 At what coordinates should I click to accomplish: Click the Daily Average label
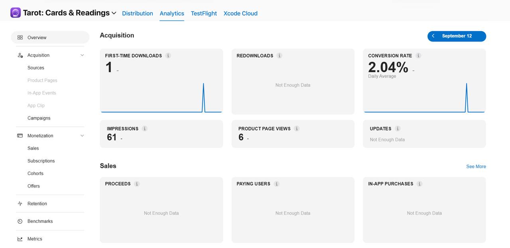(382, 76)
